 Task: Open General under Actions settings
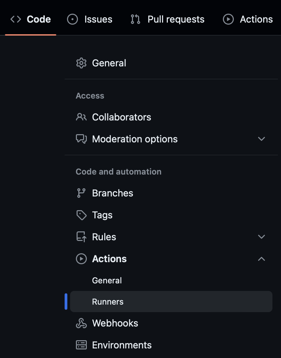pyautogui.click(x=107, y=281)
